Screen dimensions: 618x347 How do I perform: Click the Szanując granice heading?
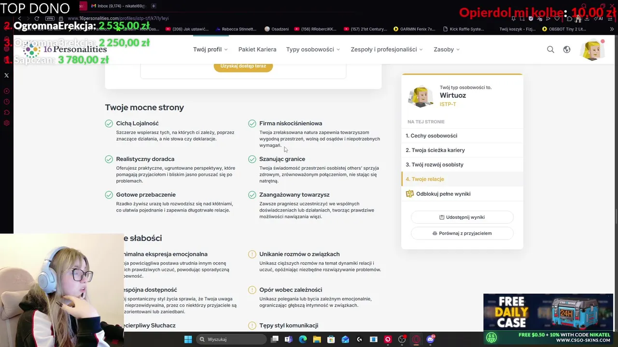(x=282, y=159)
